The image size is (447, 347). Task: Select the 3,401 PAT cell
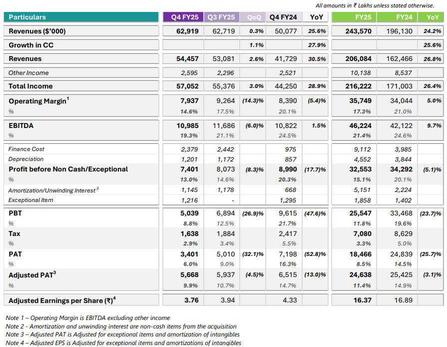[x=189, y=254]
